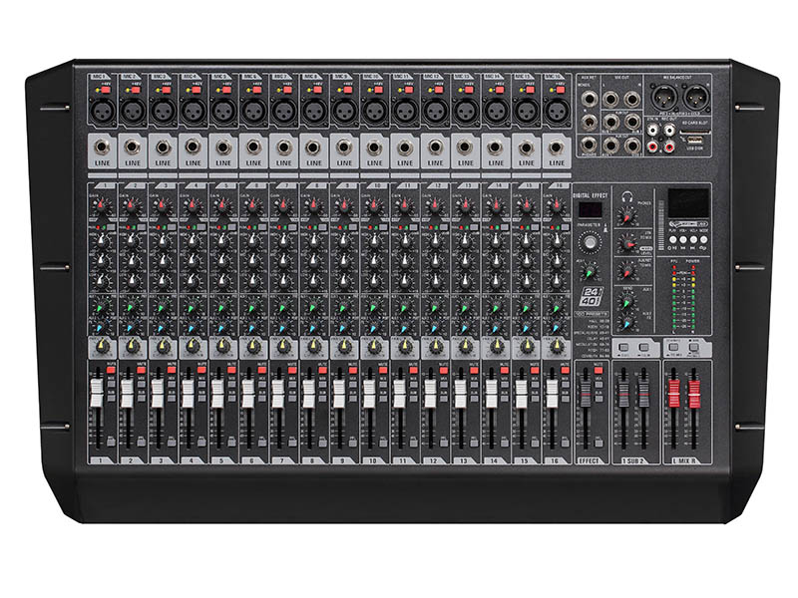
Task: Click the L MIX left red master fader
Action: [x=673, y=391]
